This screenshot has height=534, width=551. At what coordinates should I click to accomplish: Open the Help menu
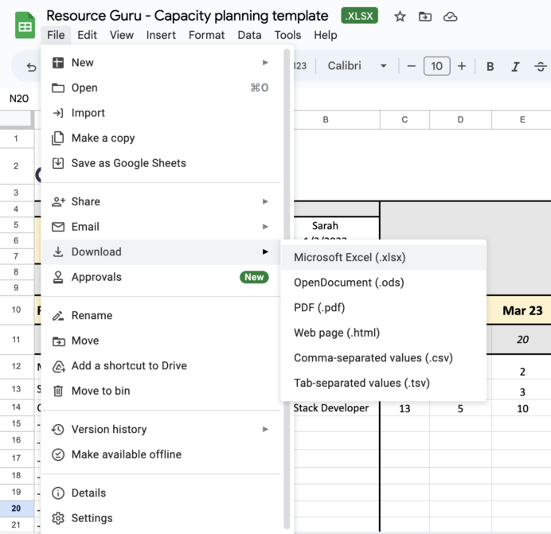[x=326, y=35]
